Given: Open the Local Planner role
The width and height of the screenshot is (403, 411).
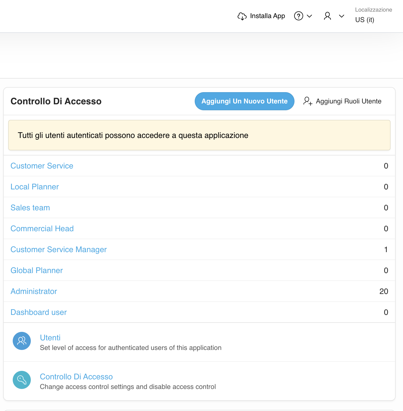Looking at the screenshot, I should [35, 187].
